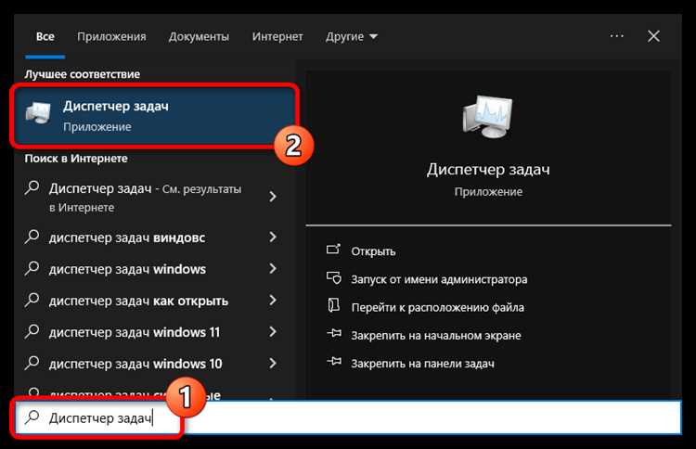
Task: Expand the Другие dropdown
Action: (351, 37)
